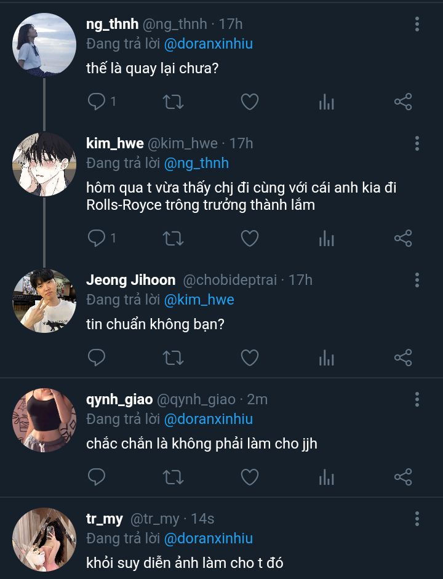View analytics on Jeong Jihoon's tweet
This screenshot has width=443, height=579.
tap(326, 357)
